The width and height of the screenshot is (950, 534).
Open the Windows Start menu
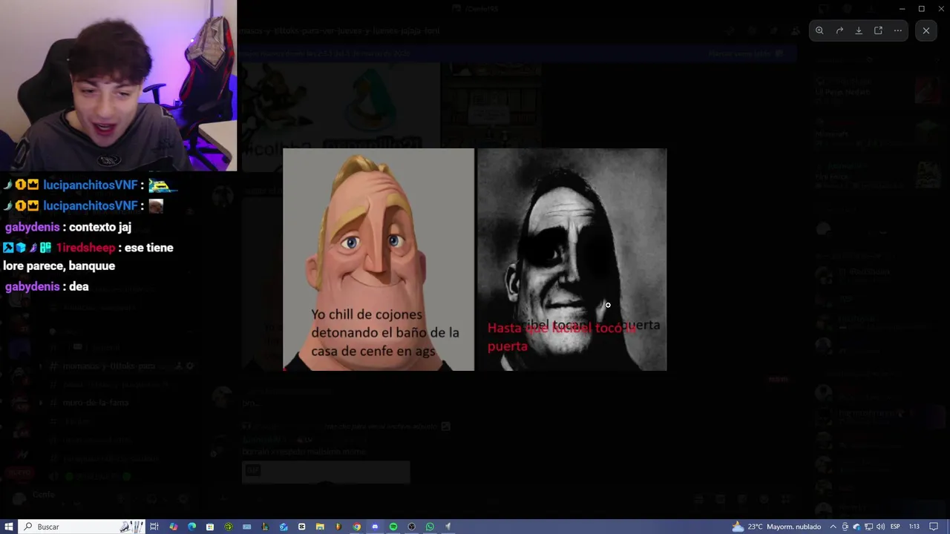[9, 527]
